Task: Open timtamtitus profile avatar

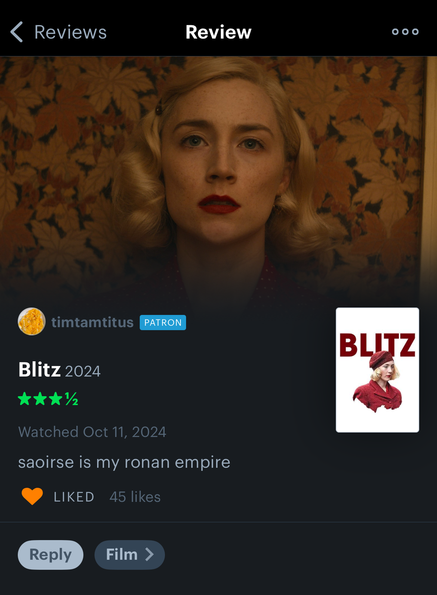Action: tap(32, 322)
